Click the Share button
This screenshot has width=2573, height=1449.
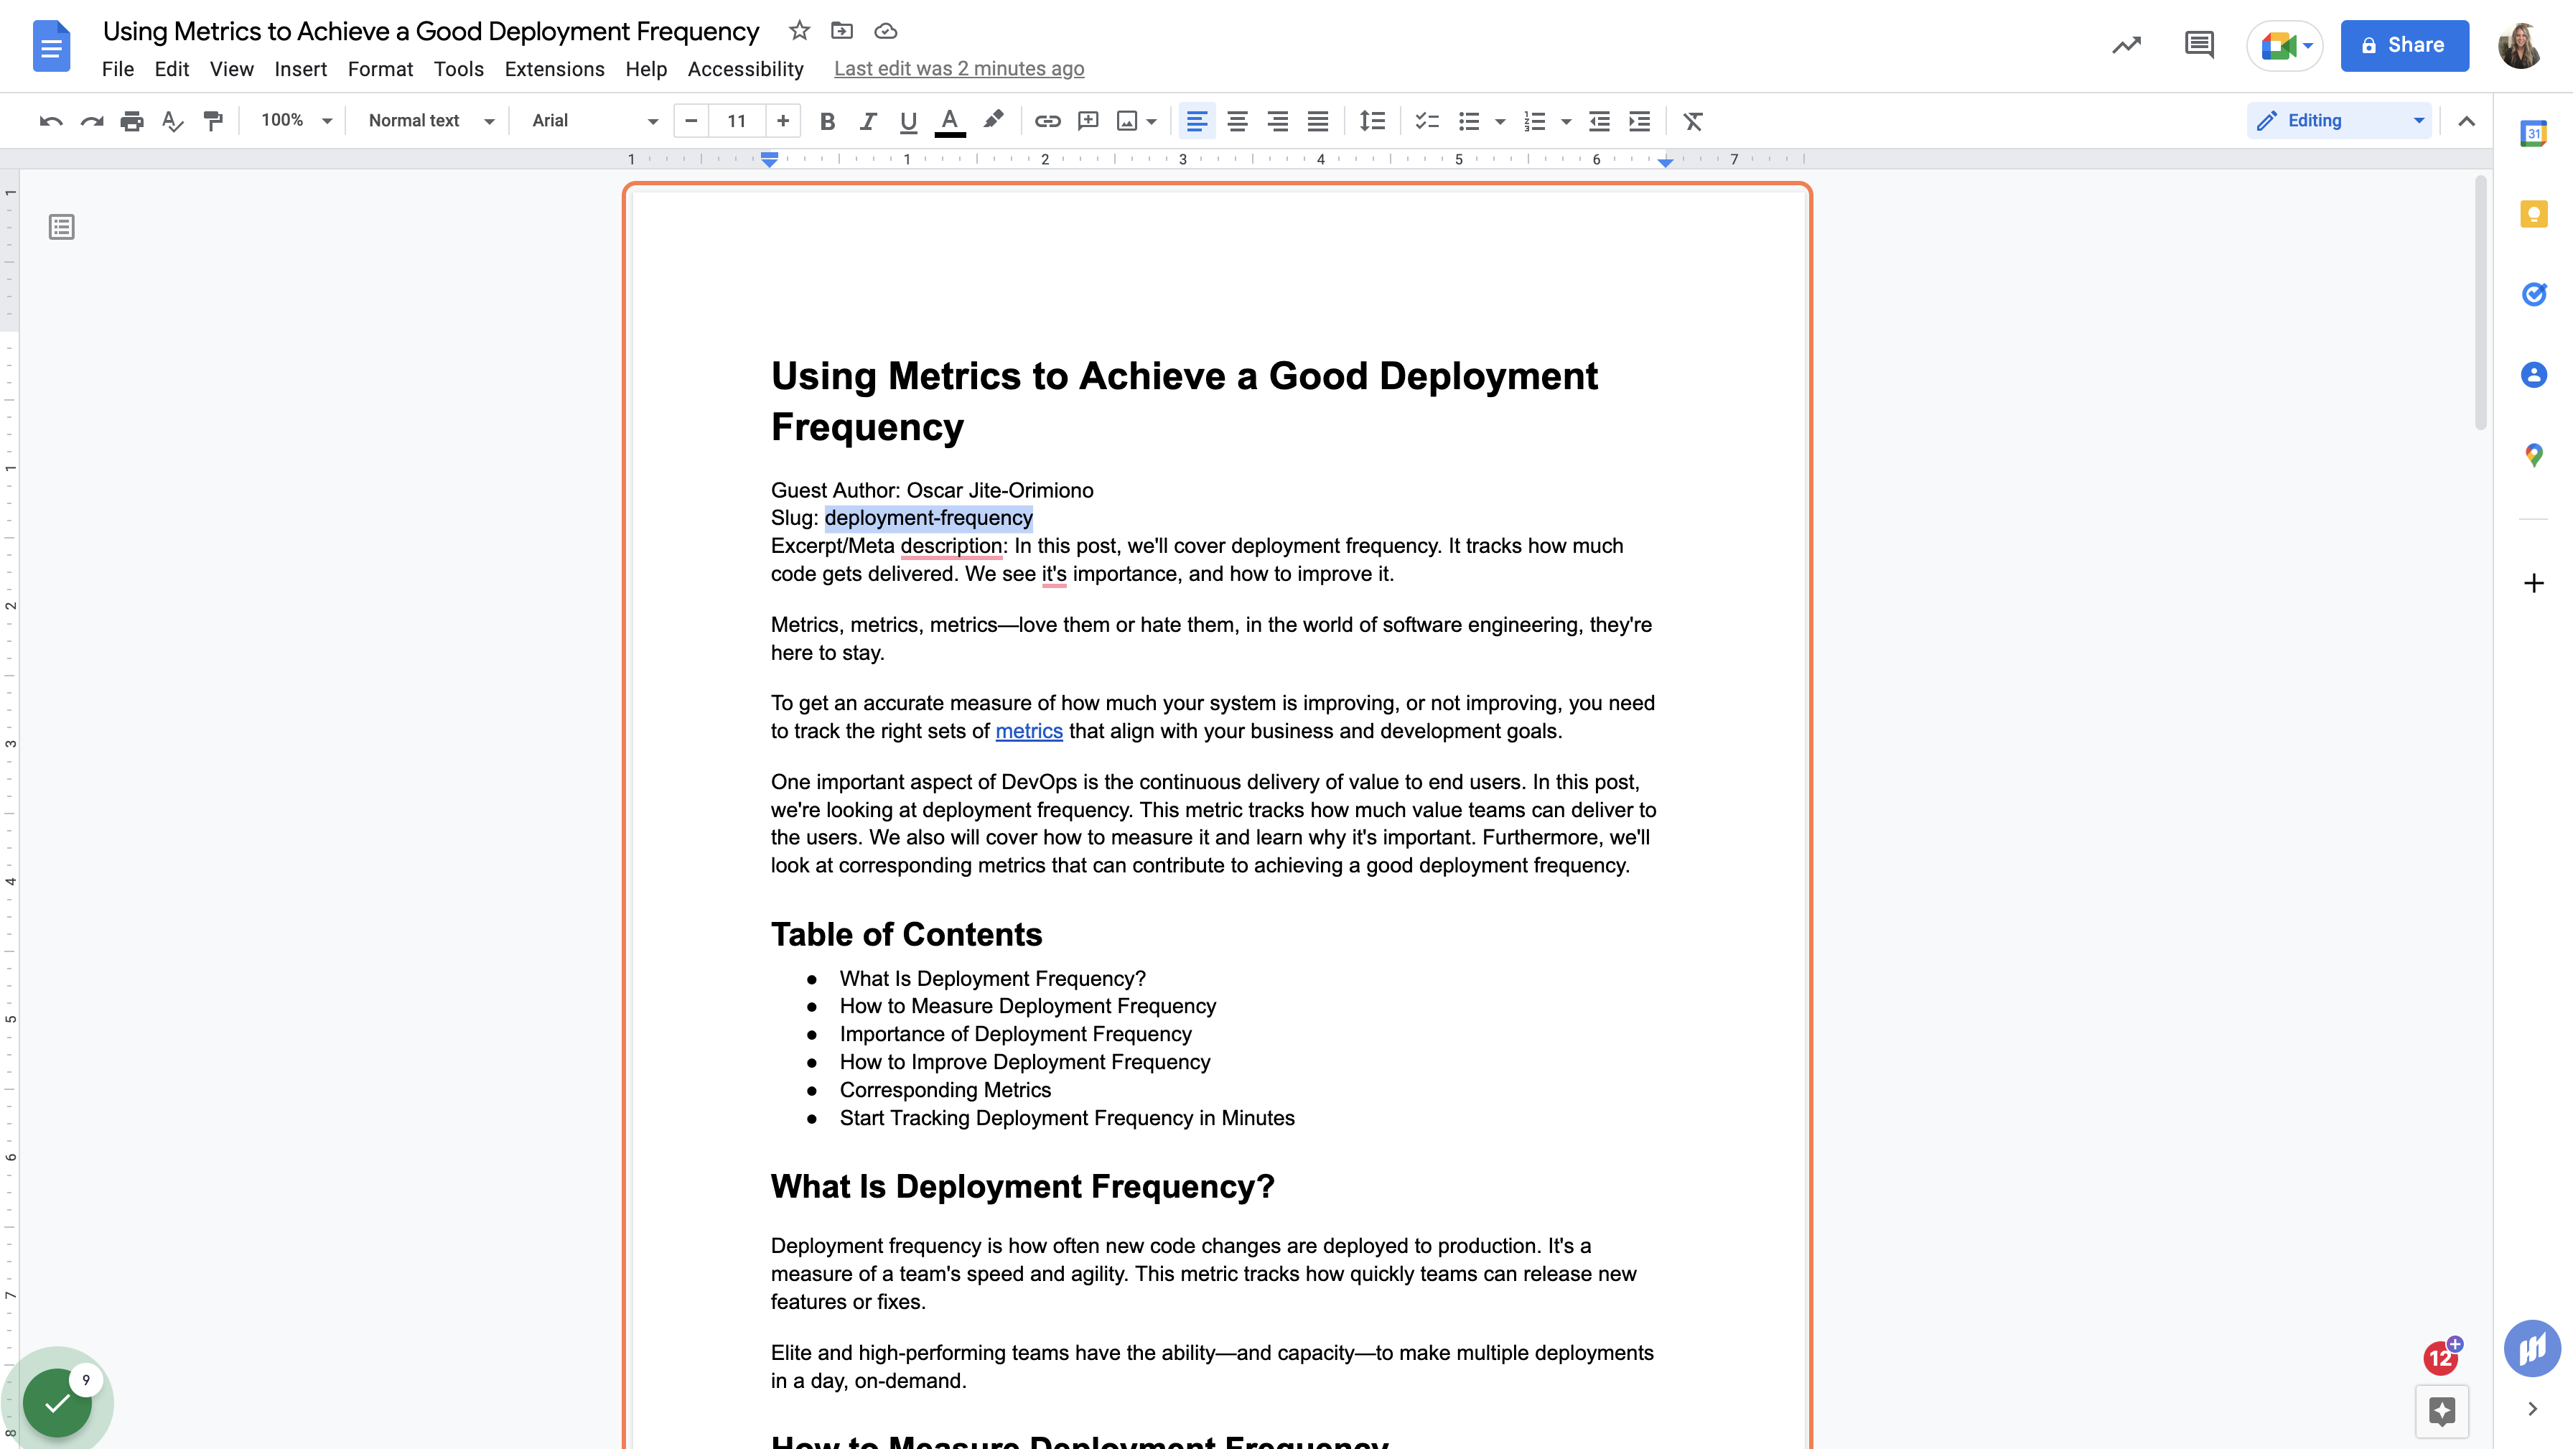tap(2404, 45)
